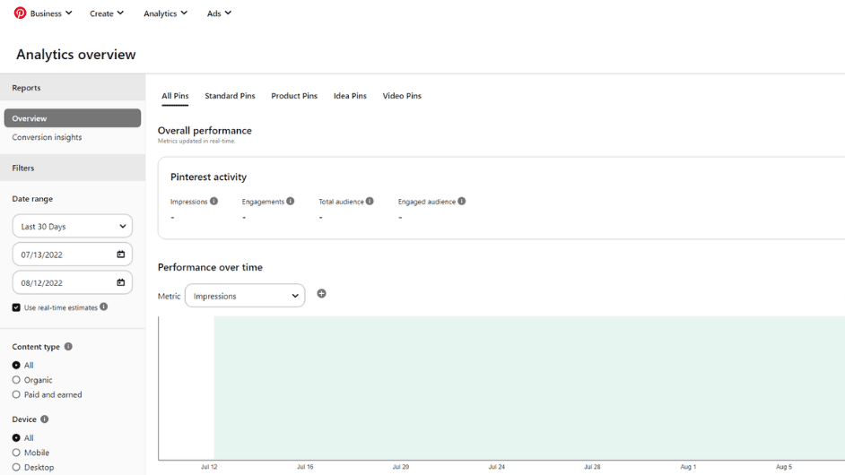The height and width of the screenshot is (475, 845).
Task: Open the Business dropdown menu
Action: [50, 13]
